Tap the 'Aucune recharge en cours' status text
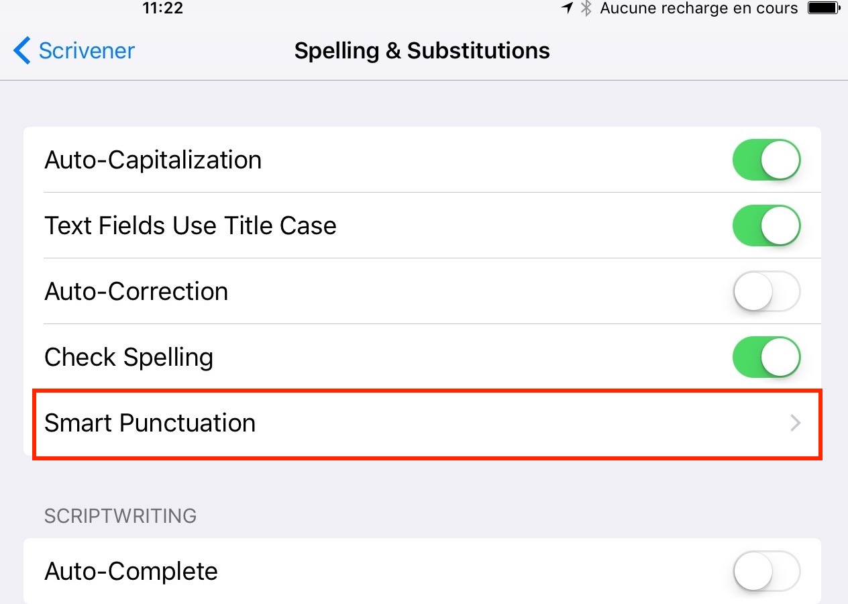The height and width of the screenshot is (604, 848). click(699, 8)
